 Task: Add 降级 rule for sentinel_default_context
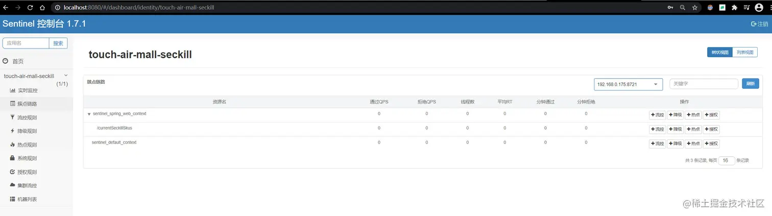[x=675, y=144]
